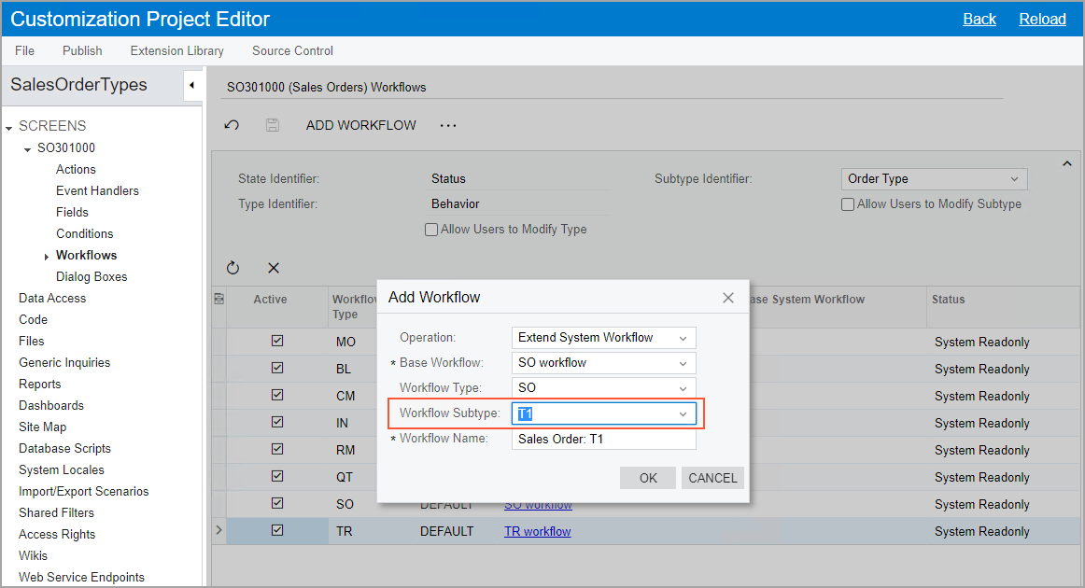Viewport: 1085px width, 588px height.
Task: Collapse the form summary area chevron
Action: (x=1067, y=164)
